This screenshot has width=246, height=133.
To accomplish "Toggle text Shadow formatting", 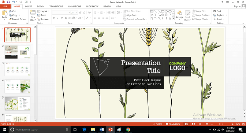I will (x=66, y=18).
